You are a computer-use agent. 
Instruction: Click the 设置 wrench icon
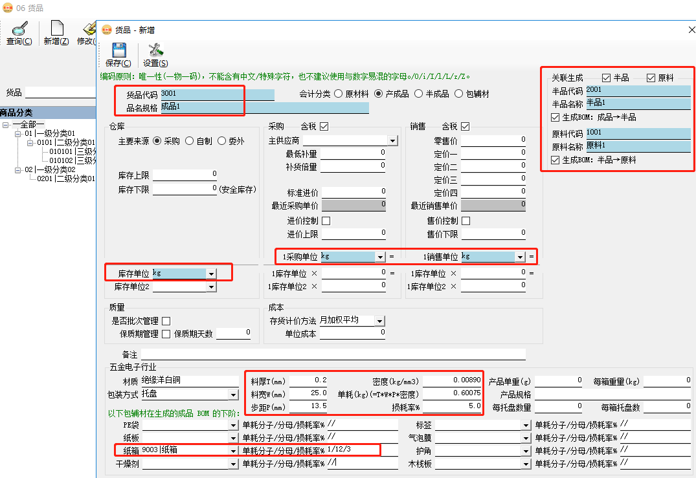(155, 49)
